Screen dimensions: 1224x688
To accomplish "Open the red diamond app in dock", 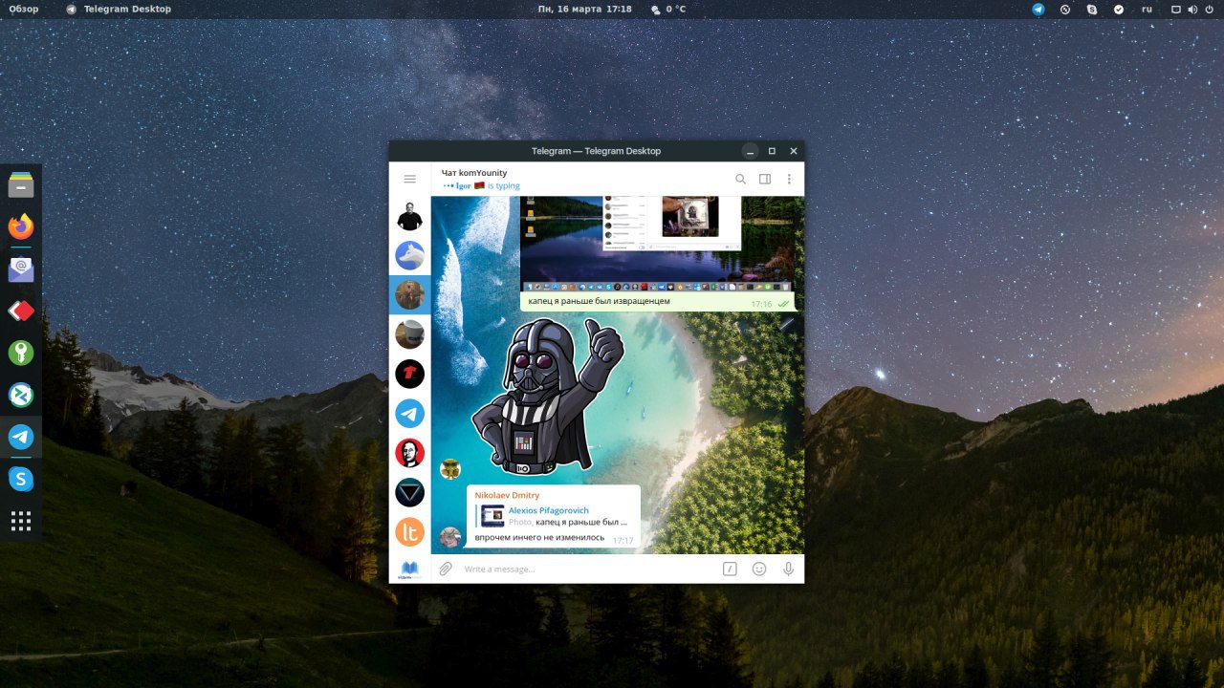I will click(x=21, y=311).
